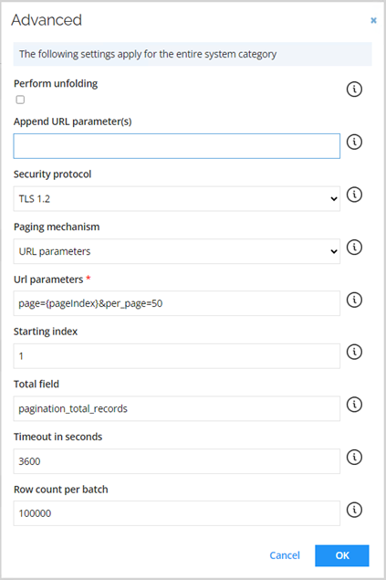
Task: Click the Append URL parameter(s) text box
Action: pyautogui.click(x=176, y=146)
